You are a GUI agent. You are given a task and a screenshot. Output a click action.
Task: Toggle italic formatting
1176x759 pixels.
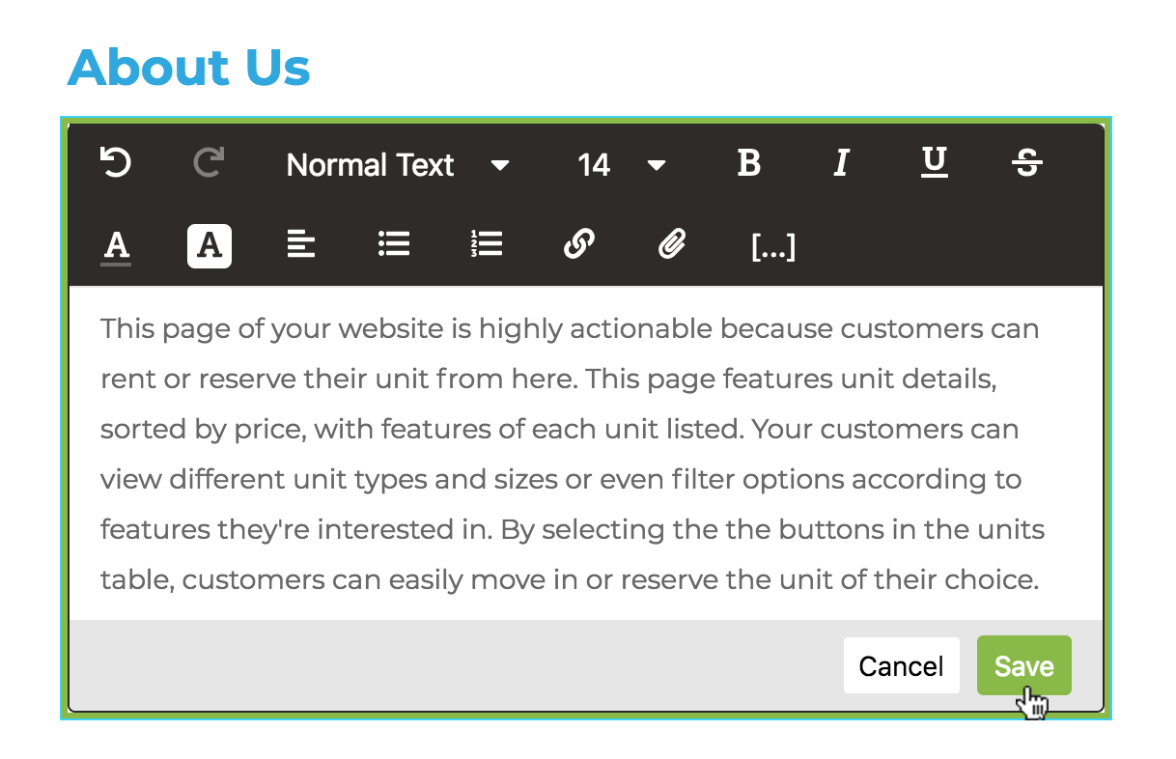coord(841,163)
